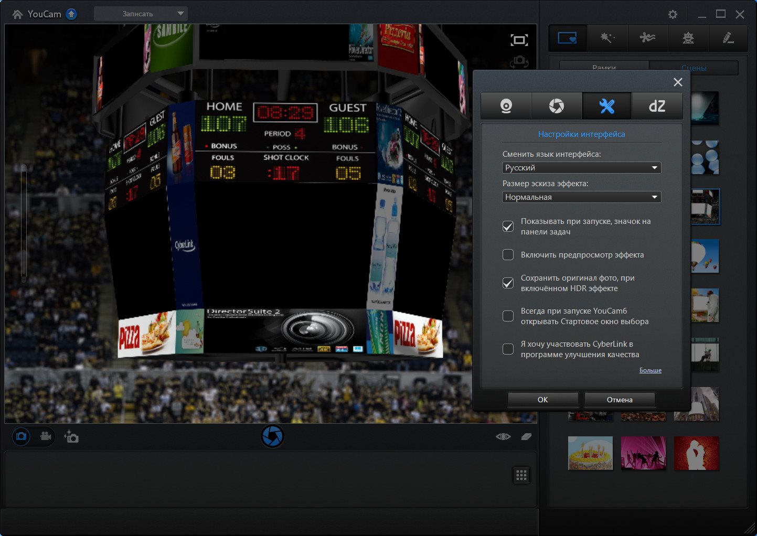
Task: Click the full-screen view icon
Action: [x=519, y=40]
